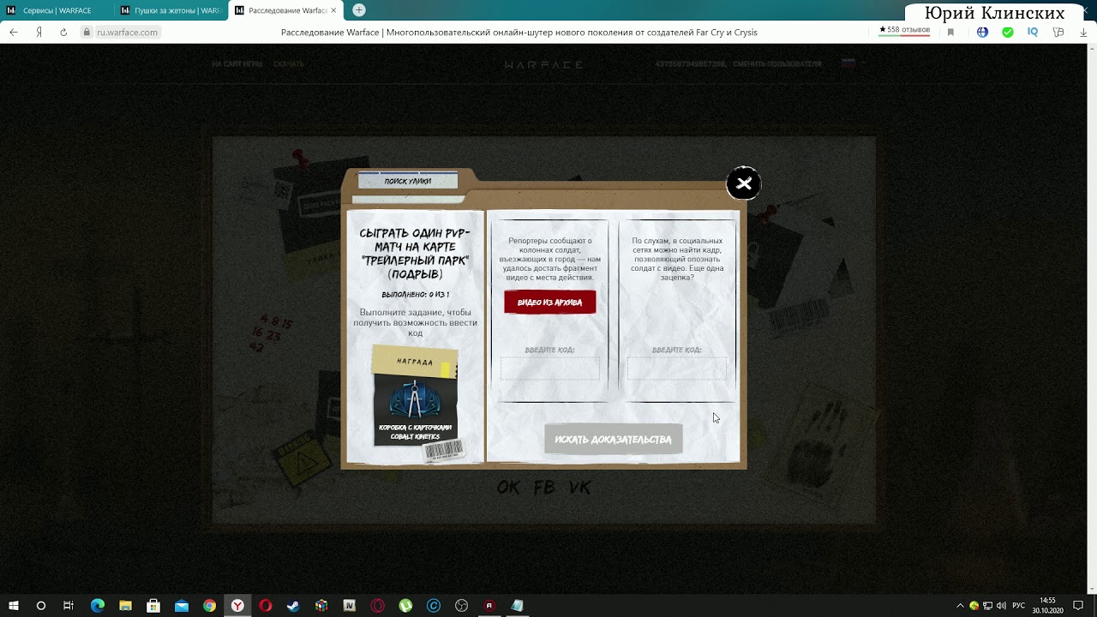The width and height of the screenshot is (1097, 617).
Task: Select the Yandex Browser taskbar icon
Action: [x=237, y=606]
